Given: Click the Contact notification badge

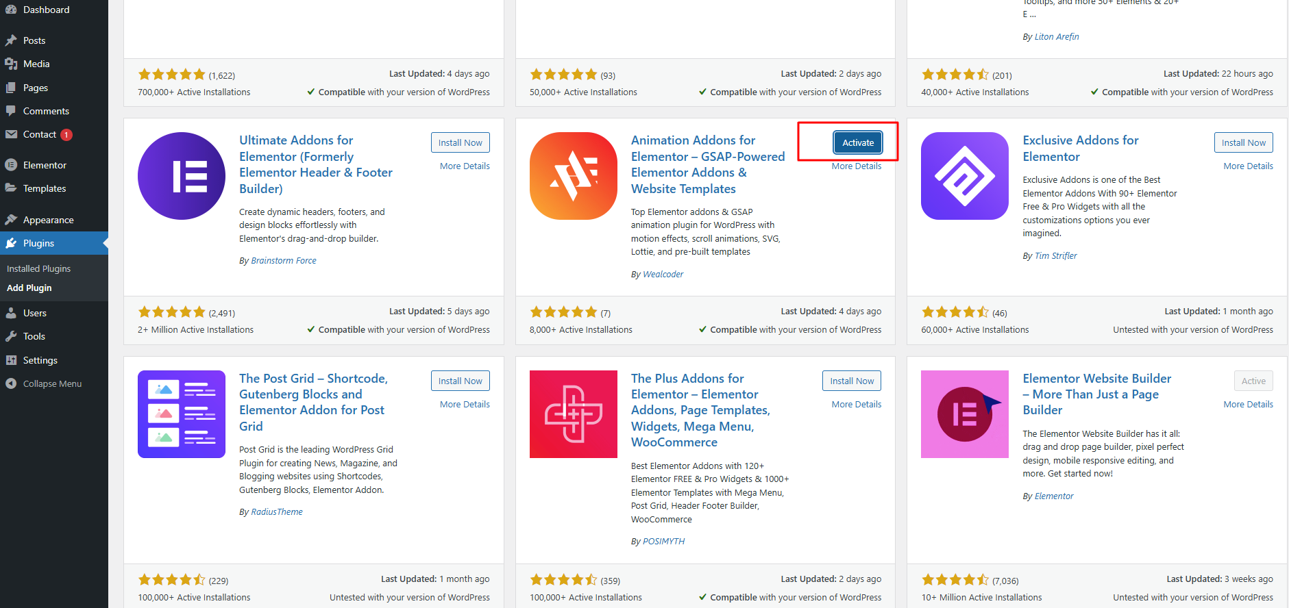Looking at the screenshot, I should pos(66,135).
